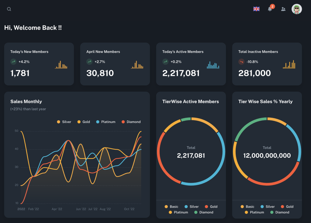This screenshot has height=223, width=311.
Task: Click the red downtrend icon beside -10.8%
Action: tap(241, 62)
